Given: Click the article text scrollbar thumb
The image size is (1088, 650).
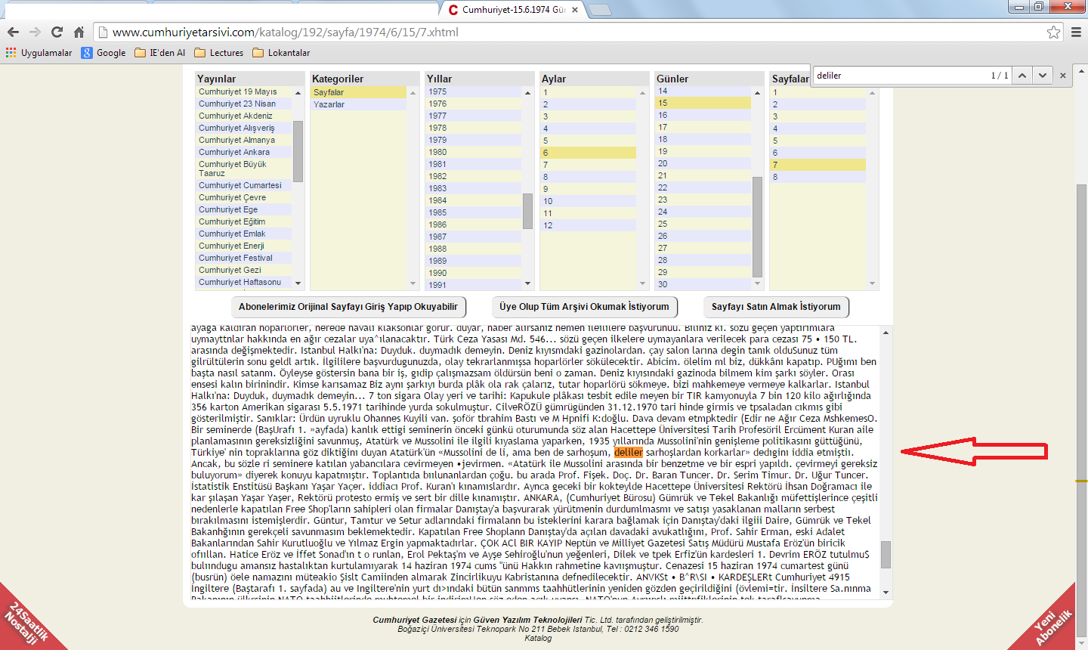Looking at the screenshot, I should (886, 555).
